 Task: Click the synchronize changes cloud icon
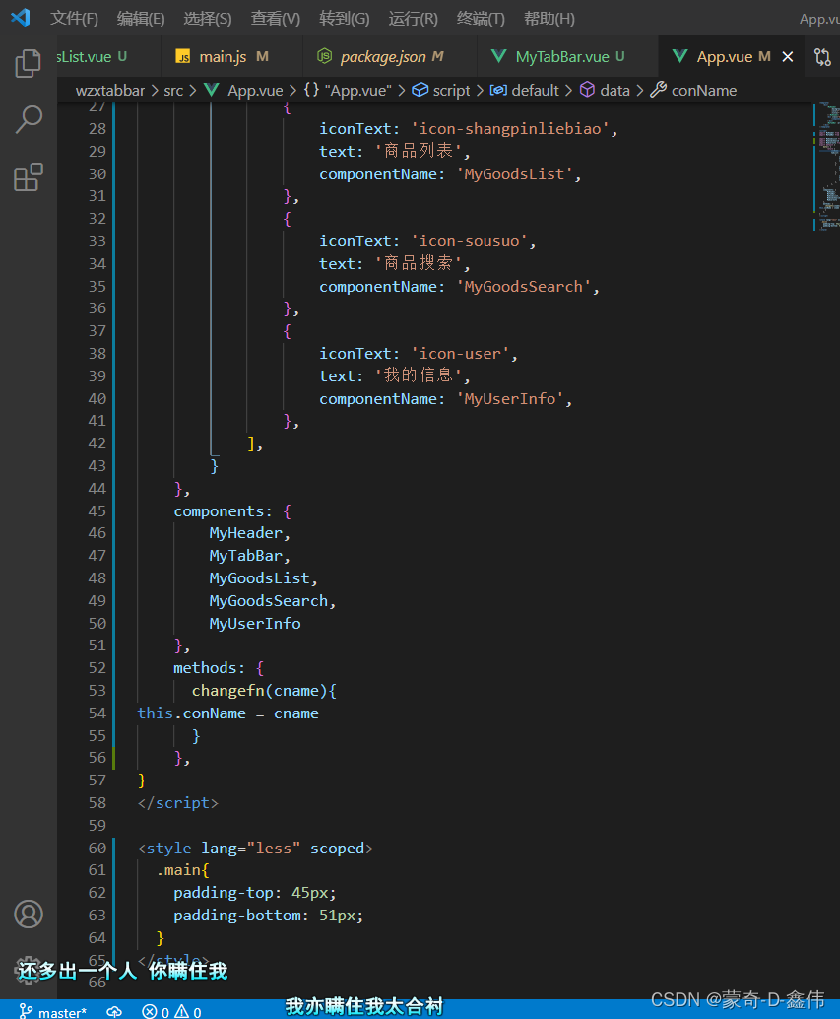pyautogui.click(x=114, y=1011)
